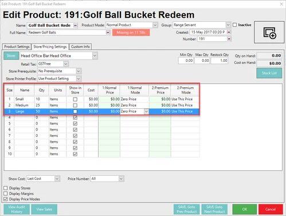Click the Max Qty input field

[202, 61]
